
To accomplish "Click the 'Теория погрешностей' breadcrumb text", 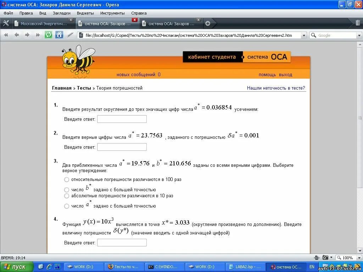I will coord(119,88).
